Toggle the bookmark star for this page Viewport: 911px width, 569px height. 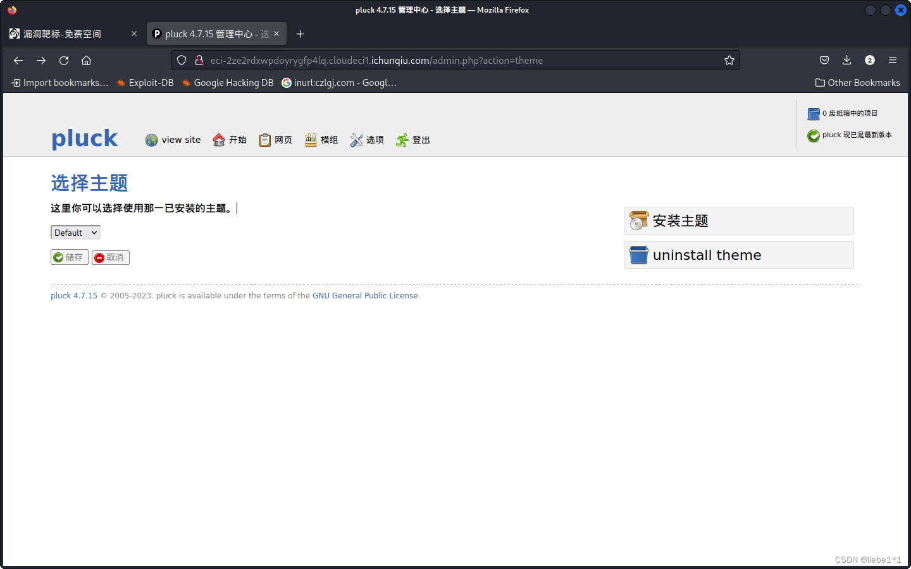(729, 60)
